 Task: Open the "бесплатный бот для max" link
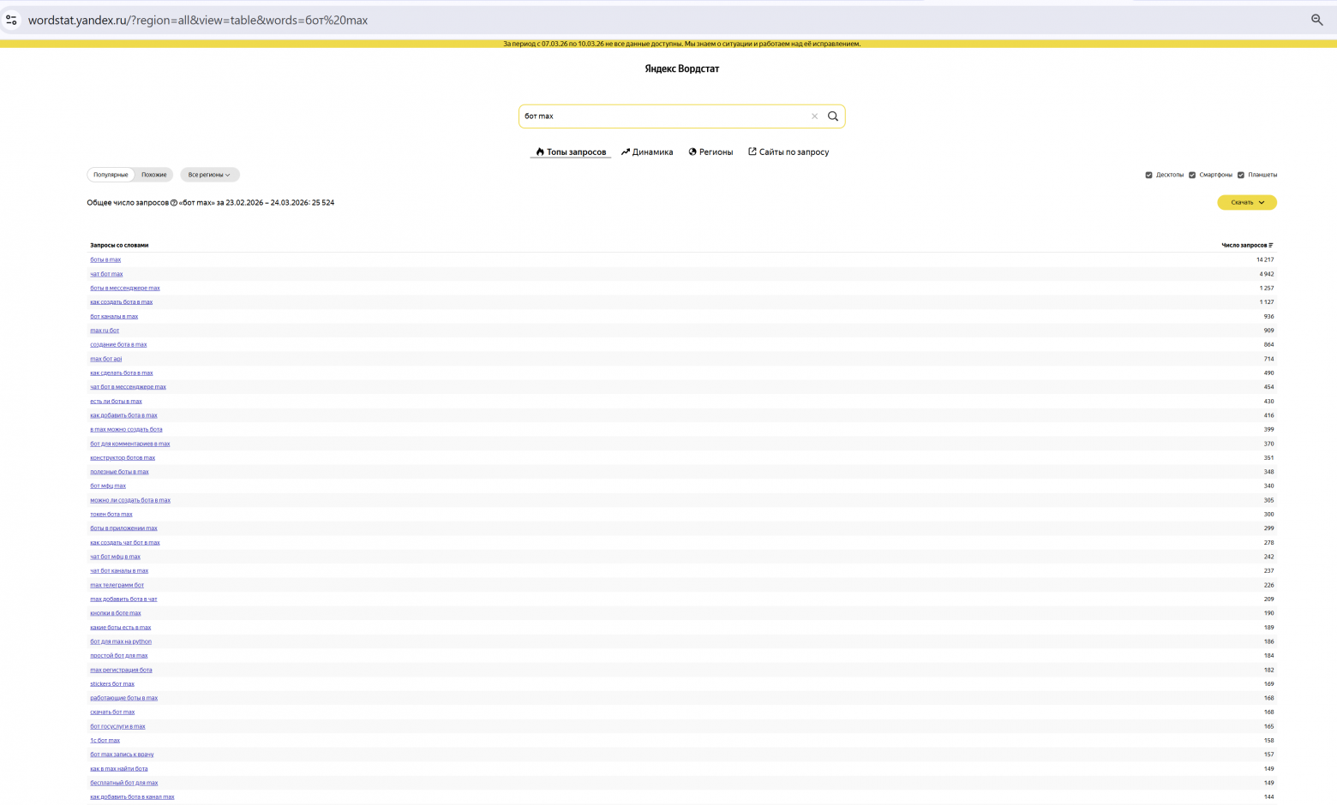pos(124,783)
